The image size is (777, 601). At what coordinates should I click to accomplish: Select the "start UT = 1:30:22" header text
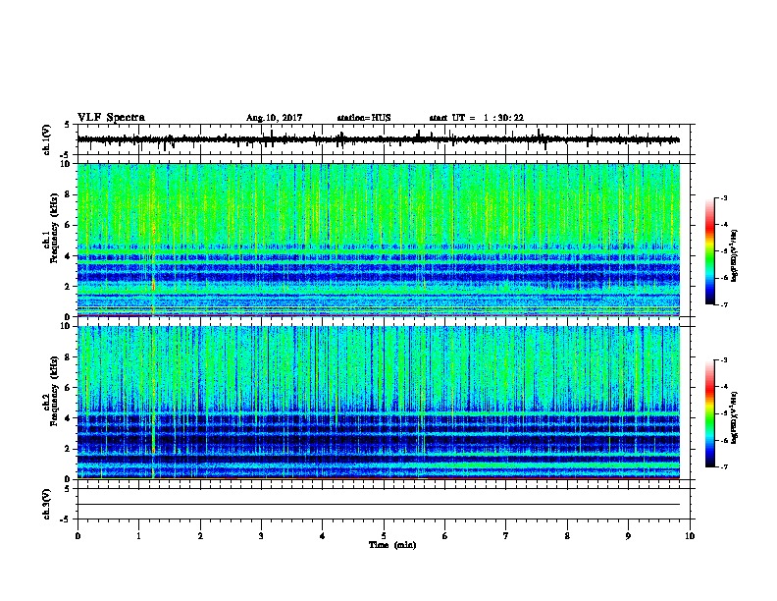point(476,118)
